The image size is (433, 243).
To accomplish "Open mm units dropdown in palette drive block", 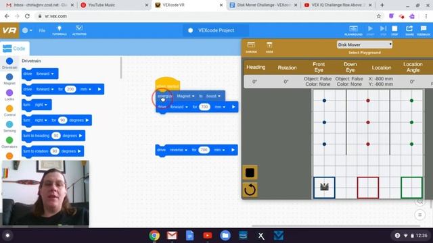I will [x=86, y=89].
